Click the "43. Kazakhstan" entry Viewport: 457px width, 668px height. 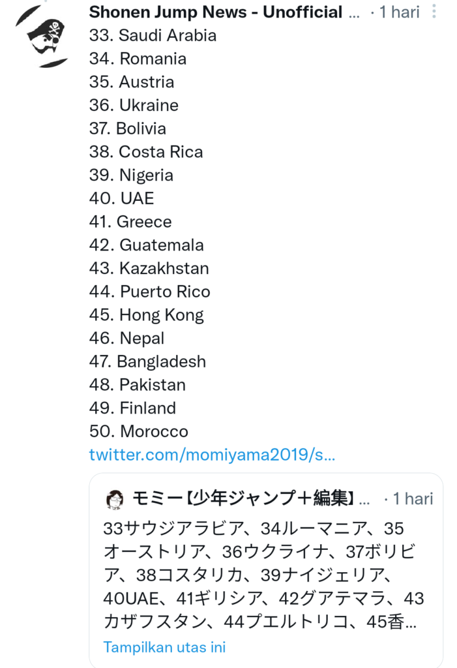click(x=149, y=268)
